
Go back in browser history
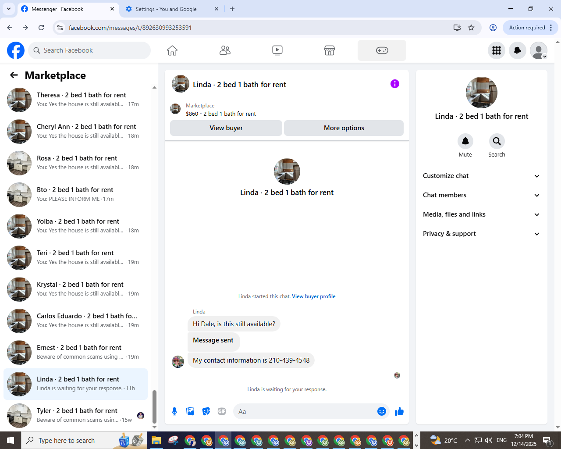(x=10, y=28)
